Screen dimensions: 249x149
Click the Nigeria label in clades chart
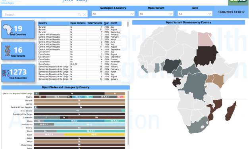click(29, 97)
